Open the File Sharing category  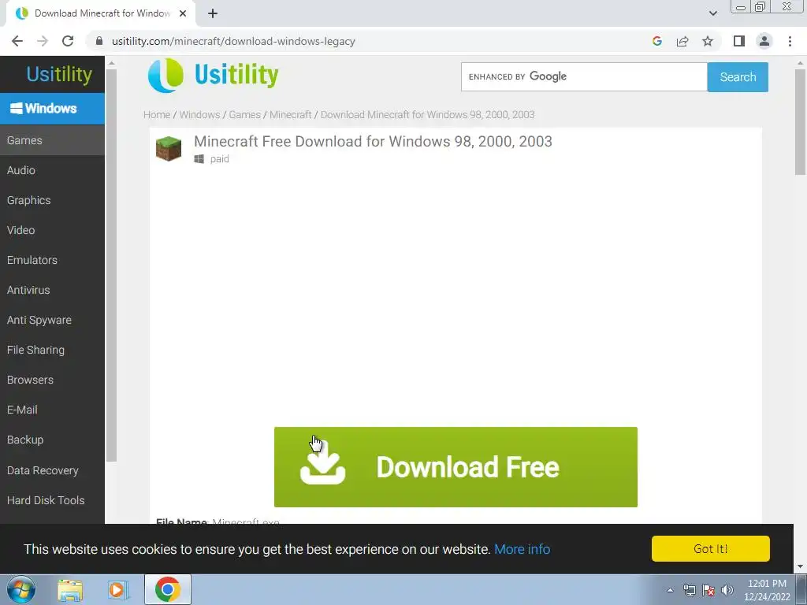(52, 350)
